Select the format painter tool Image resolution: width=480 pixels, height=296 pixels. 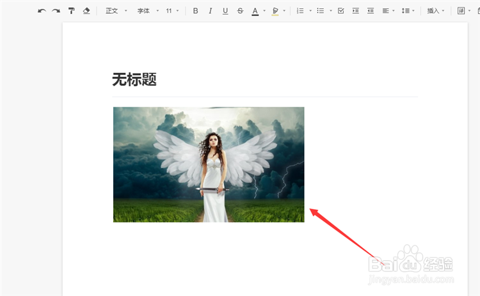71,11
